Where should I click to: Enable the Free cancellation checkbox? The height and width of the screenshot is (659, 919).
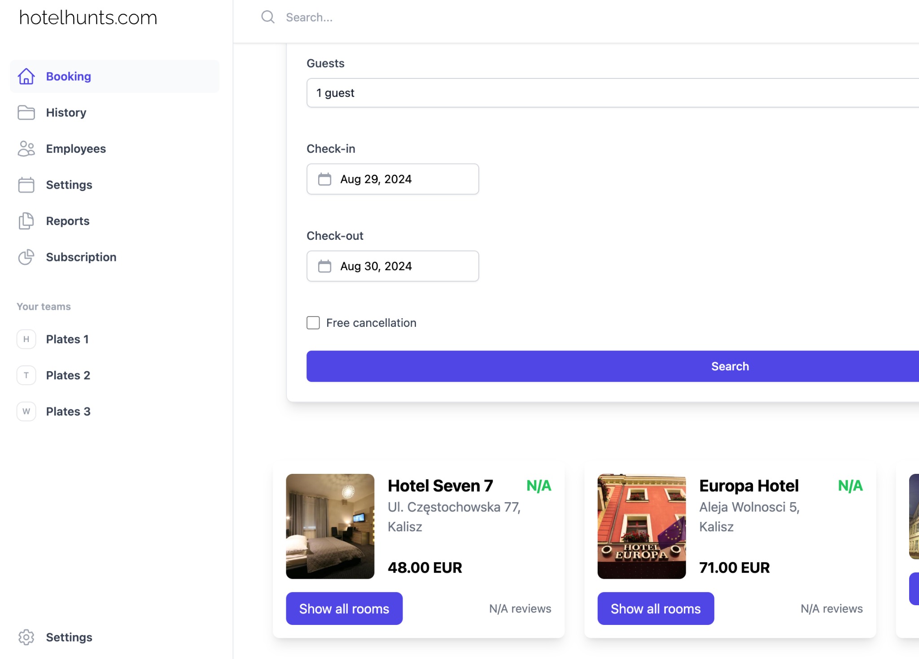click(x=313, y=323)
